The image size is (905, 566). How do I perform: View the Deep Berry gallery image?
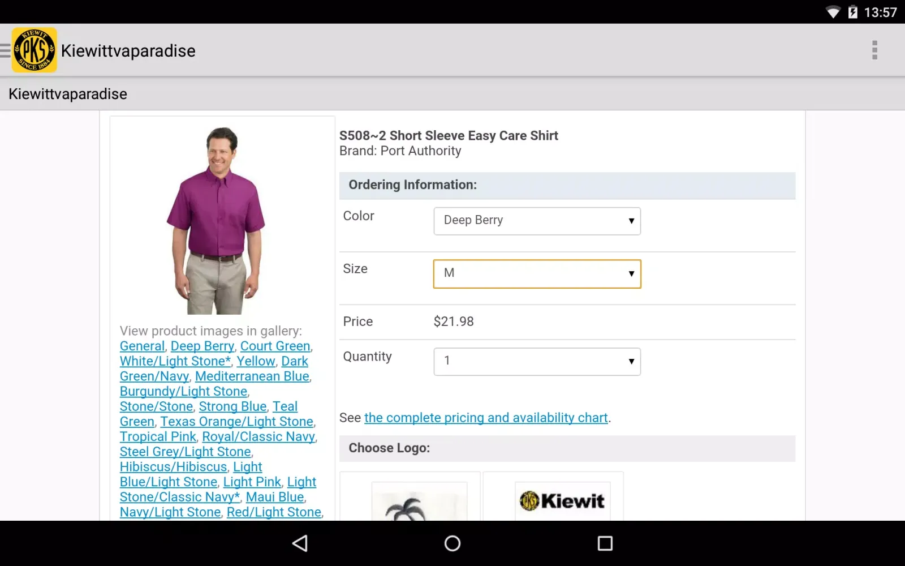click(x=202, y=346)
